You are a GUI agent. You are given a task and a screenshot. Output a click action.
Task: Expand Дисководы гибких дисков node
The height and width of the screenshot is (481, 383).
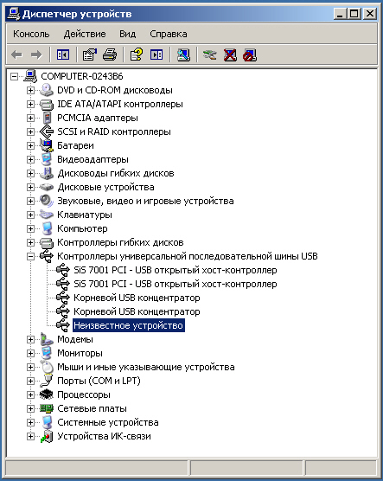click(x=30, y=173)
